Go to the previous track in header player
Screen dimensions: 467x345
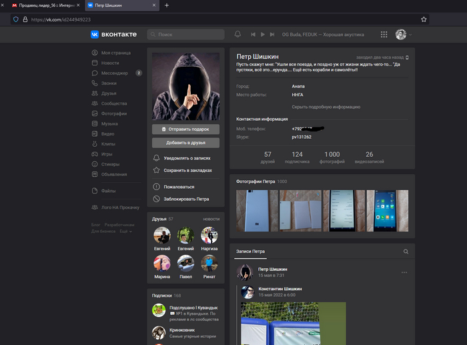(254, 34)
